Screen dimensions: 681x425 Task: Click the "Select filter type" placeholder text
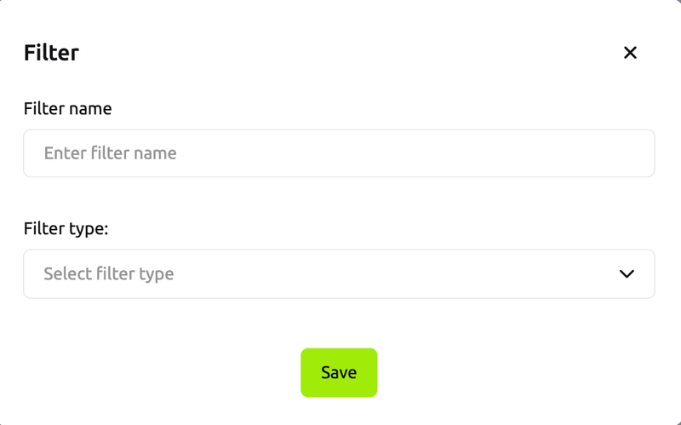[109, 273]
